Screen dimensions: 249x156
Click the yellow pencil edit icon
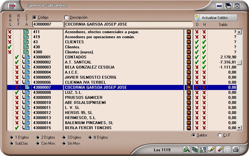[x=211, y=149]
